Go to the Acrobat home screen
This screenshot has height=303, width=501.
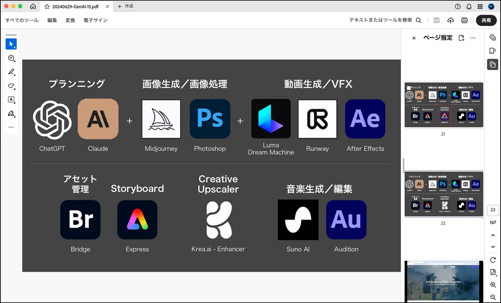[x=33, y=6]
